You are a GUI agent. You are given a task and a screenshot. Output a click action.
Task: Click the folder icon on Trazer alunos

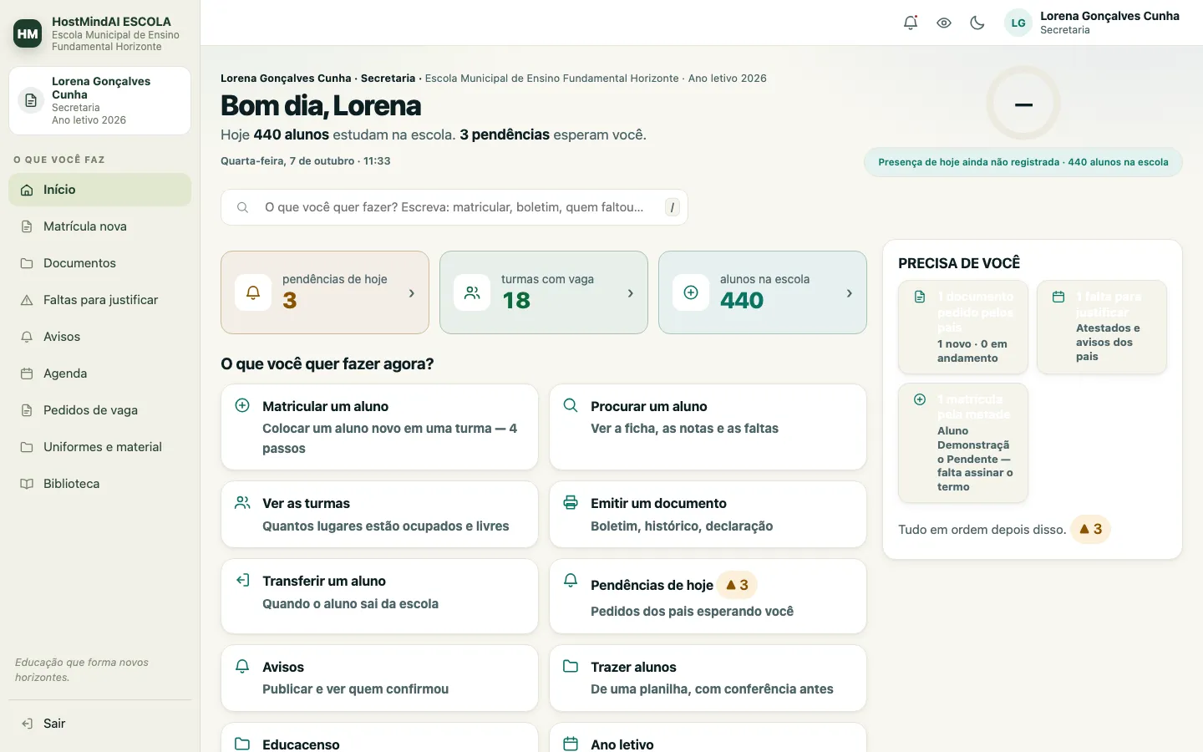(571, 666)
